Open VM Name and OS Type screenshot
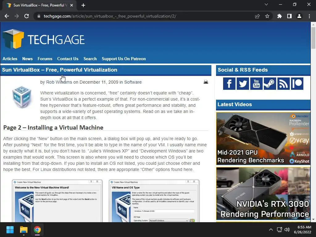 coord(154,201)
